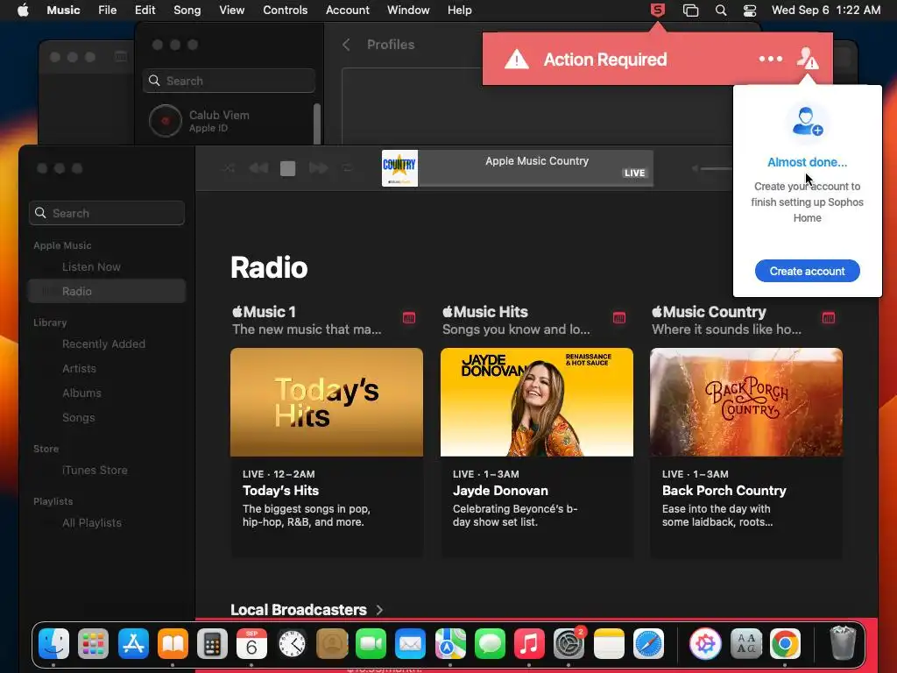Open Calendar from the Dock
897x673 pixels.
click(251, 644)
